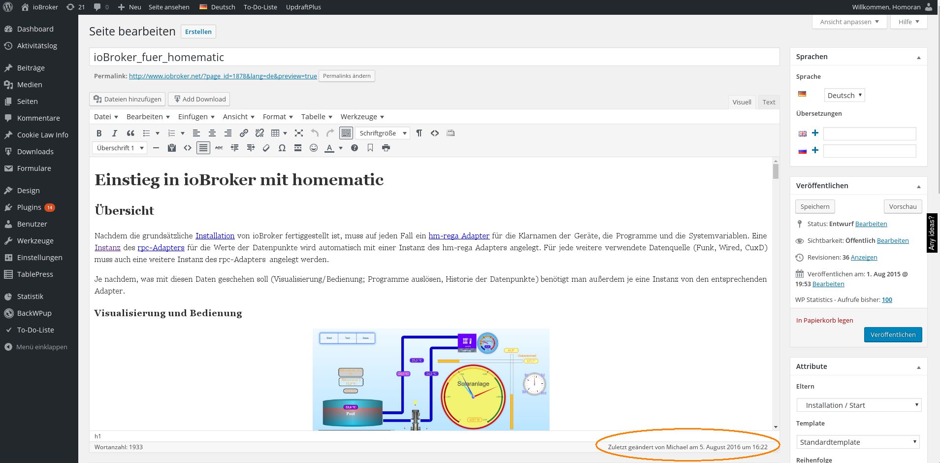Expand the Hilfe help panel
This screenshot has width=940, height=463.
908,22
